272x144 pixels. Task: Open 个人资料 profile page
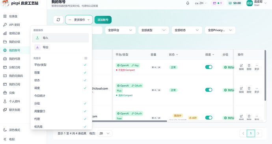[11, 101]
